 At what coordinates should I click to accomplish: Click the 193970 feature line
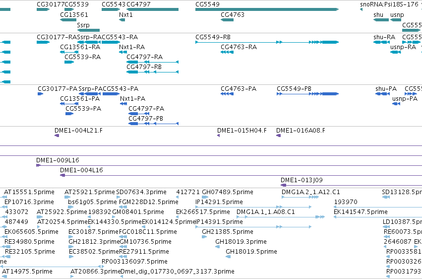pos(378,207)
